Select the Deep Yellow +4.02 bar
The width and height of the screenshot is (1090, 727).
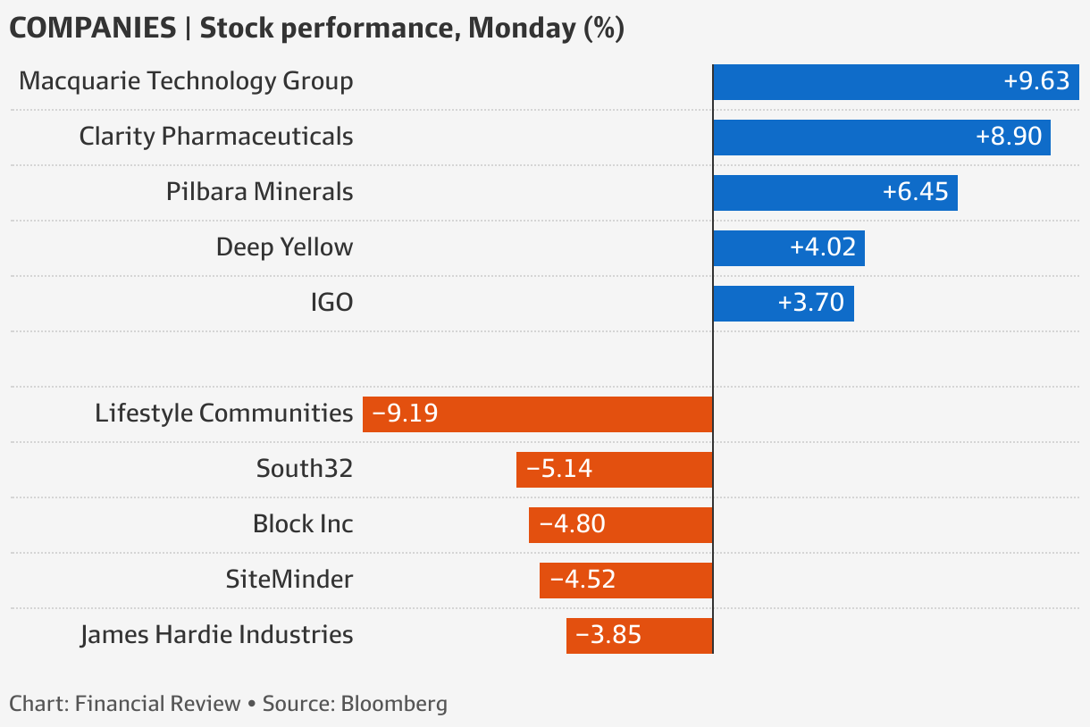(788, 248)
